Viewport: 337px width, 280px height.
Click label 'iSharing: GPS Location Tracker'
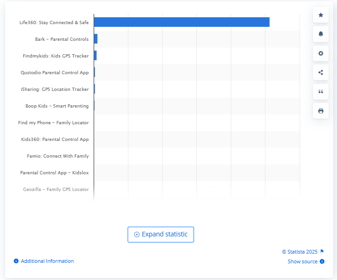pos(55,89)
